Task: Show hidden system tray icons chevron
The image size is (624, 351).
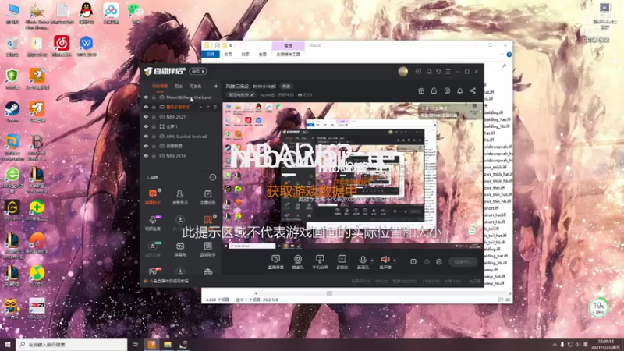Action: (x=555, y=344)
